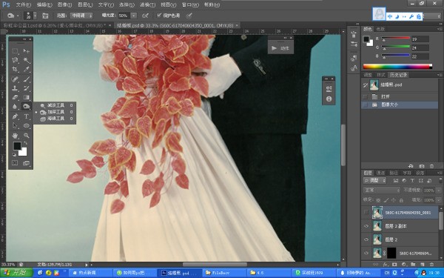Open the layer blend mode dropdown
444x278 pixels.
(x=381, y=190)
